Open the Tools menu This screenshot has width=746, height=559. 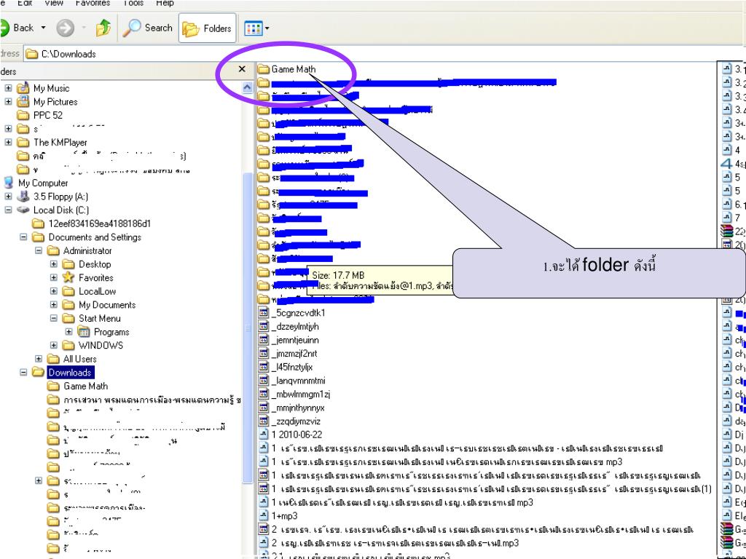(133, 3)
